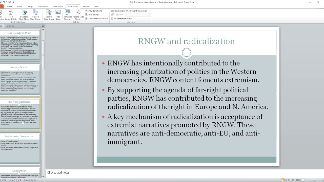Click the Resolution monitor icon
Screen dimensions: 324x182
coord(112,11)
